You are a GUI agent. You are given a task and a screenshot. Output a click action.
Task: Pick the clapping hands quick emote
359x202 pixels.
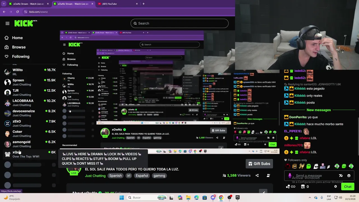tap(302, 166)
